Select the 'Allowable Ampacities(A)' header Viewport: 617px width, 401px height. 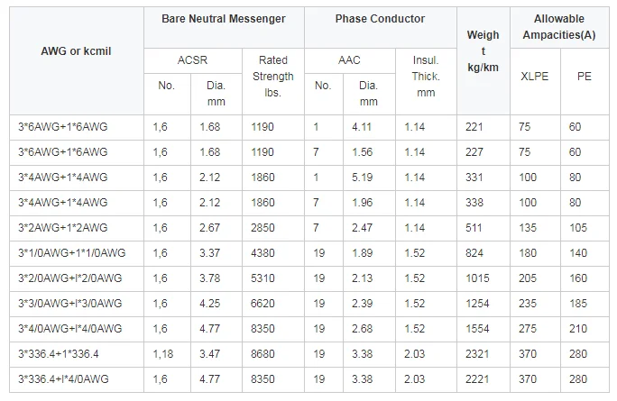pyautogui.click(x=559, y=27)
